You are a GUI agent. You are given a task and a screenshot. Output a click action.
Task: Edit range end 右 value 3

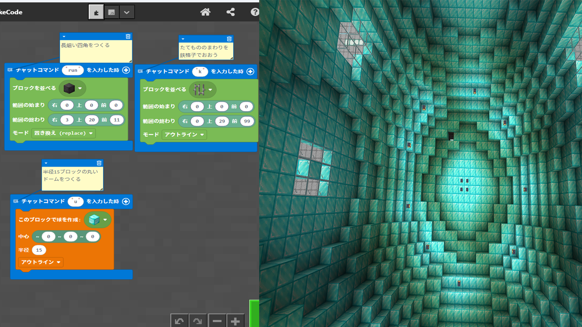[67, 120]
